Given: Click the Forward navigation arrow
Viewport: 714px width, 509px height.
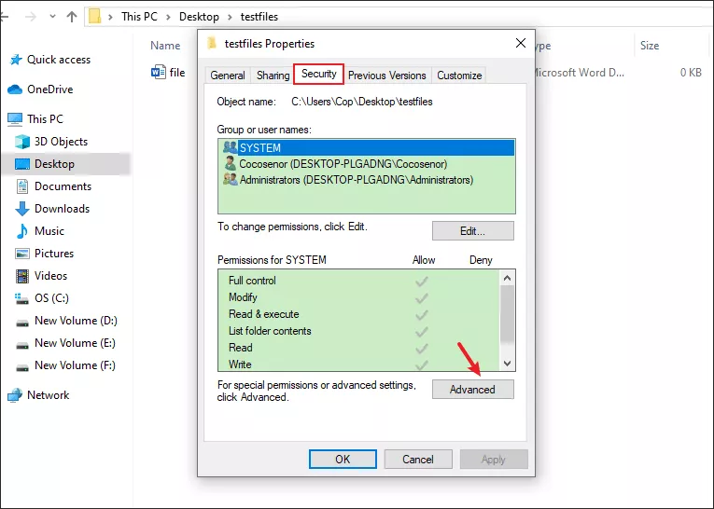Looking at the screenshot, I should pos(31,17).
